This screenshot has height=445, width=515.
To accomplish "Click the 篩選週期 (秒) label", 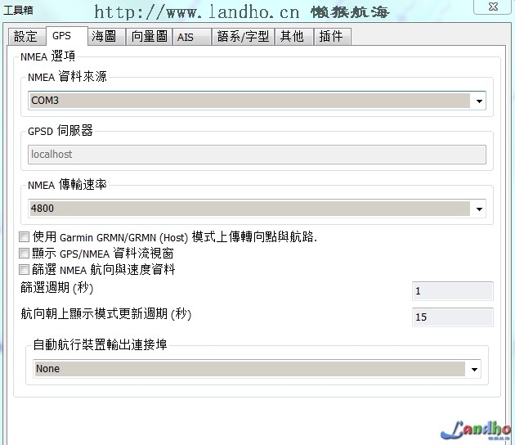I will coord(57,288).
